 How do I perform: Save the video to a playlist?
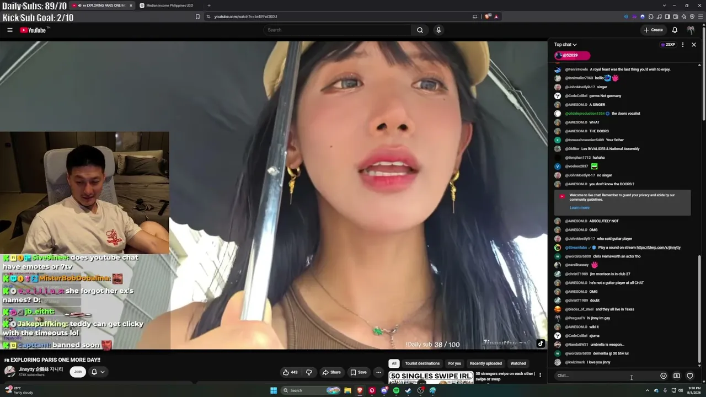click(x=359, y=372)
